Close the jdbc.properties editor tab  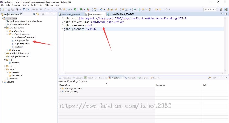104,14
